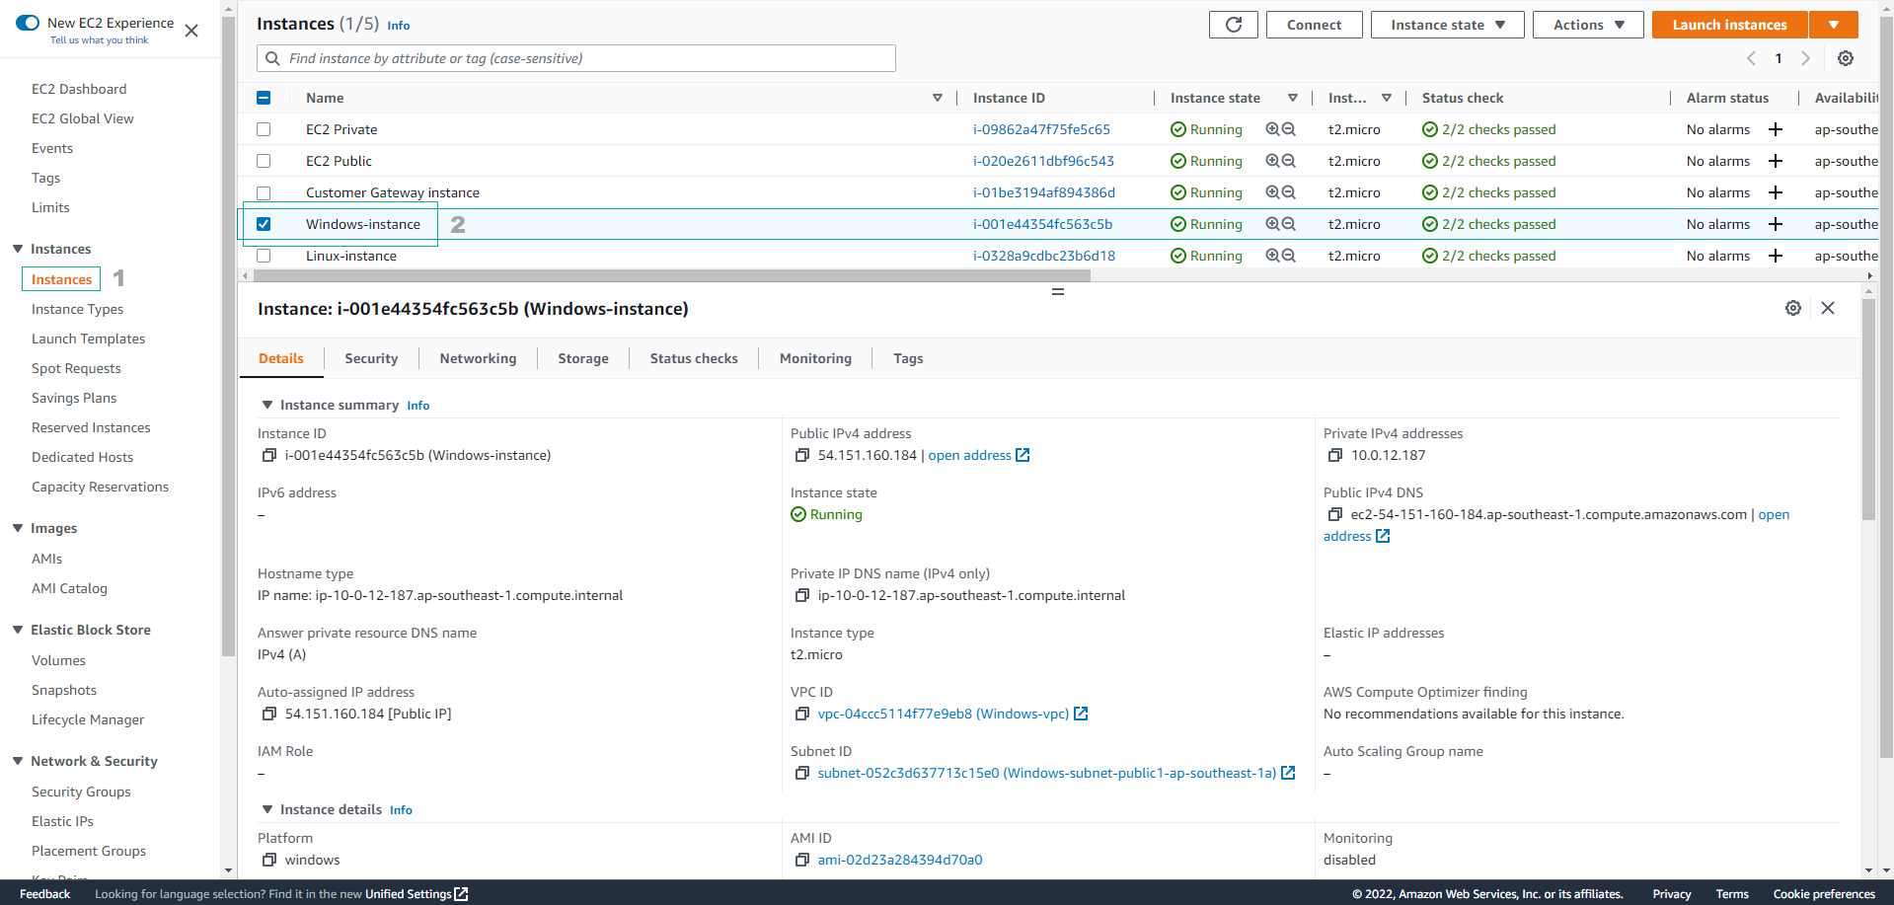Screen dimensions: 1894x905
Task: Click the search magnifier icon
Action: 272,58
